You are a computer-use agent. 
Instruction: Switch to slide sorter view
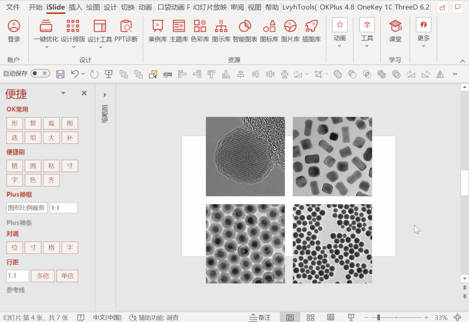click(x=310, y=317)
